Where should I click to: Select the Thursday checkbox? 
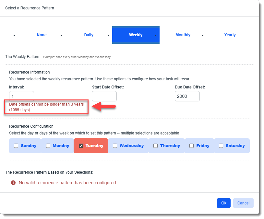pyautogui.click(x=156, y=146)
